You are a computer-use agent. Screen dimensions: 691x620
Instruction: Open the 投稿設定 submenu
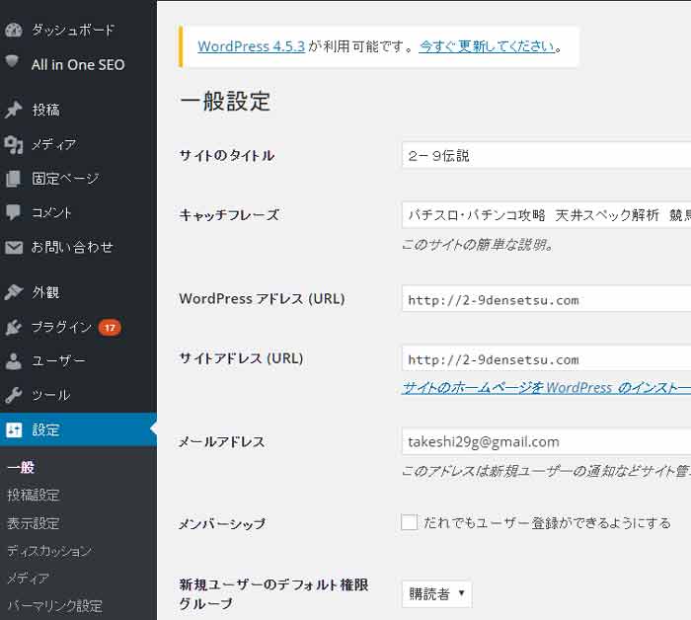pos(33,495)
